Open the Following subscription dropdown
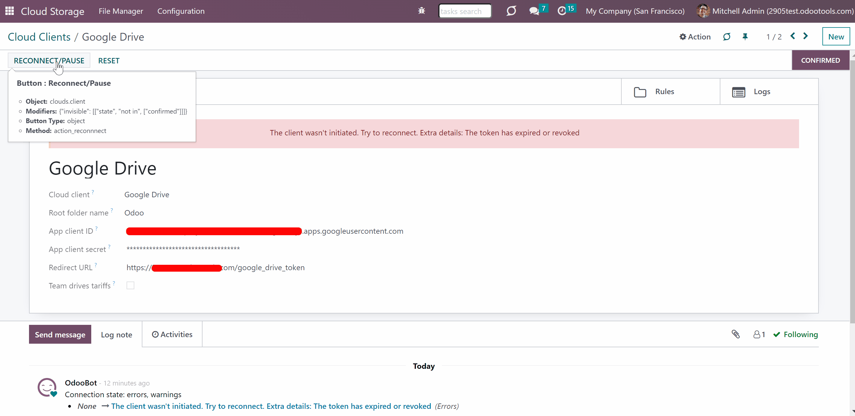The height and width of the screenshot is (416, 855). (x=795, y=334)
